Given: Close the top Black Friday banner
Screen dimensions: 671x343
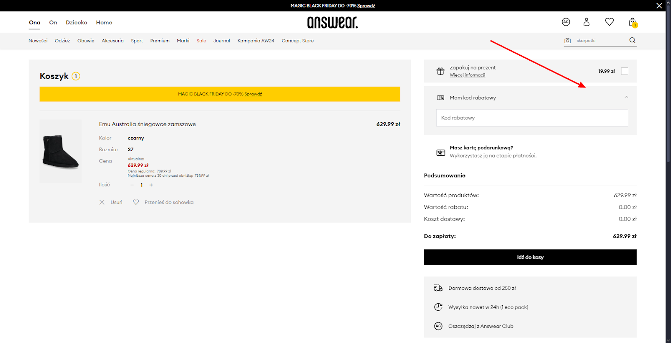Looking at the screenshot, I should 659,5.
